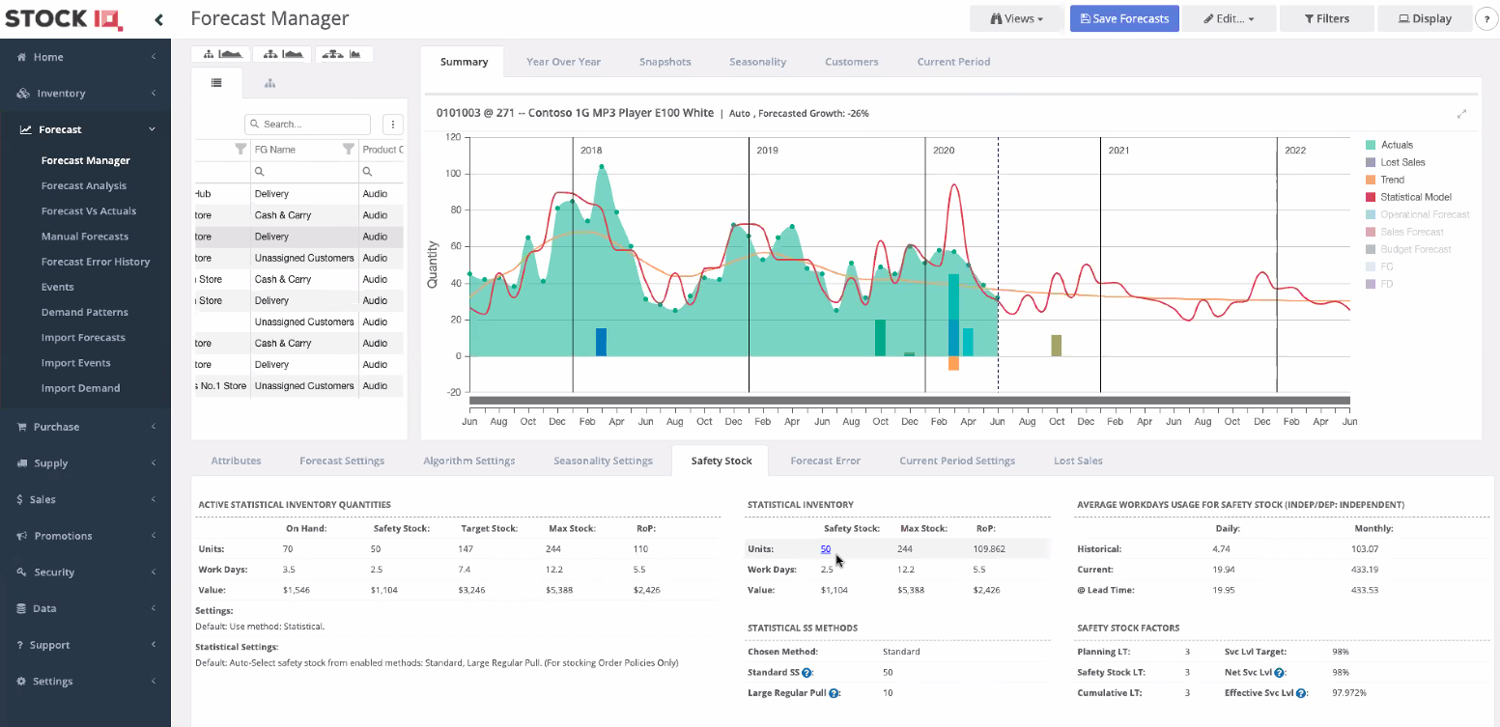Select the single-panel layout icon
The image size is (1500, 727).
[x=220, y=54]
